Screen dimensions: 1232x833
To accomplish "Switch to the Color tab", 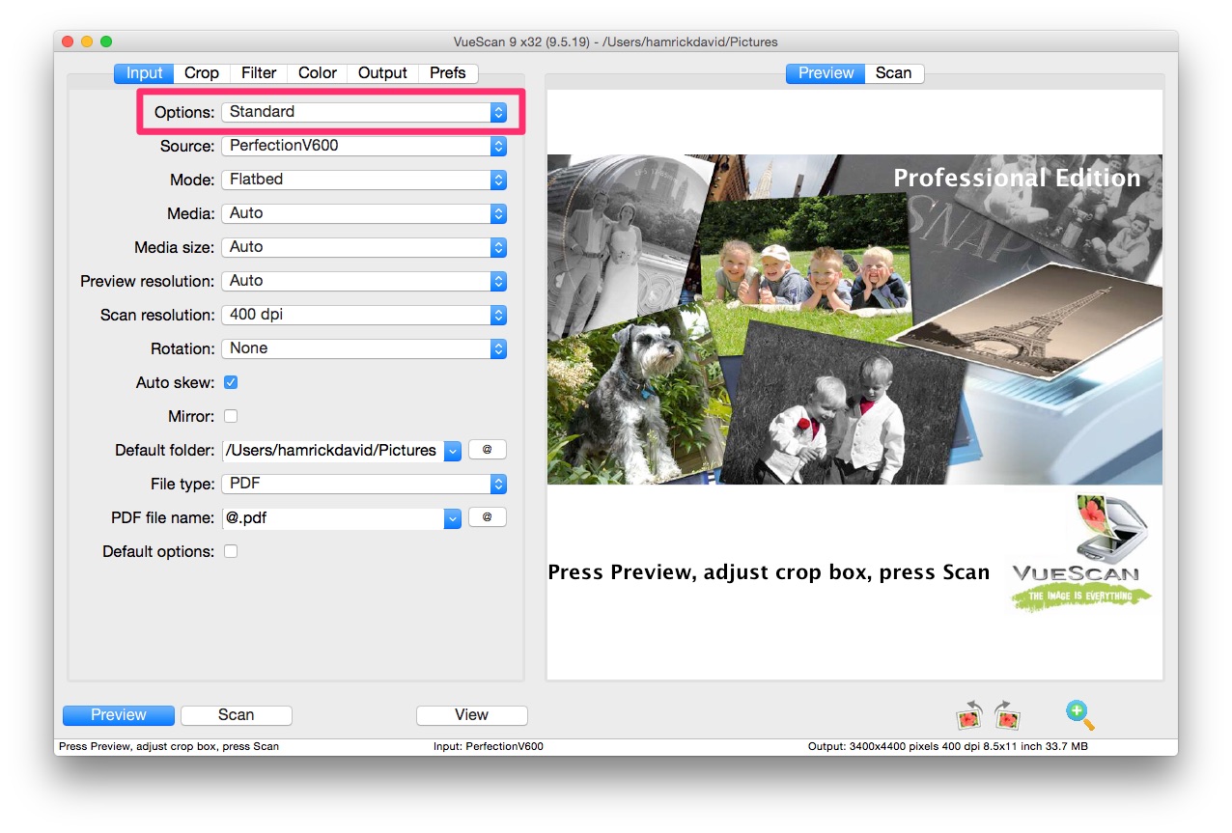I will tap(318, 73).
